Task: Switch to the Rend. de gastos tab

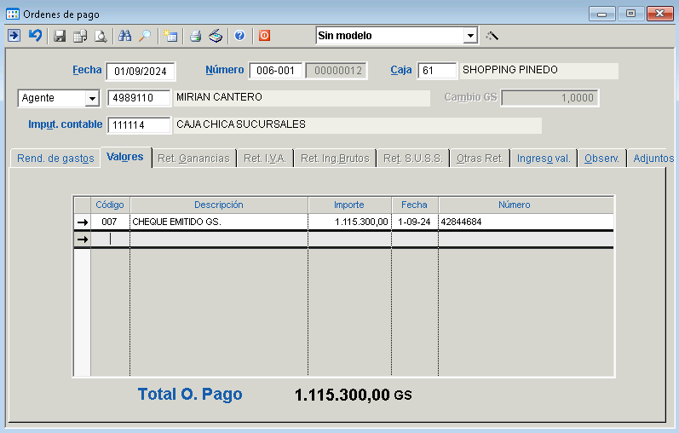Action: [55, 159]
